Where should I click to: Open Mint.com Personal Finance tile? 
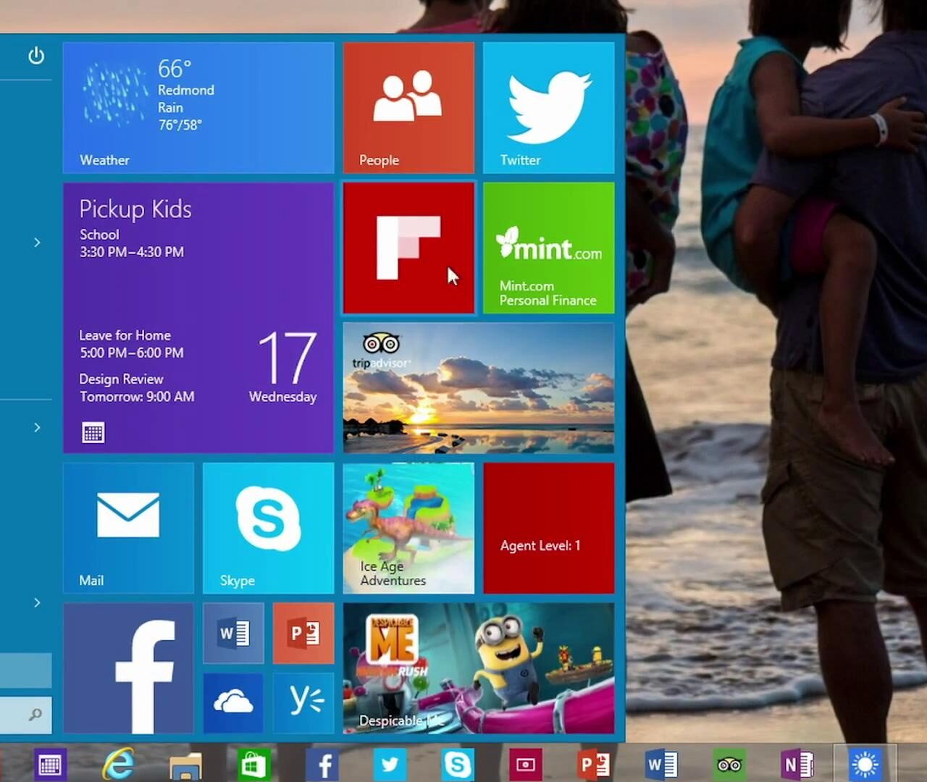pyautogui.click(x=549, y=248)
